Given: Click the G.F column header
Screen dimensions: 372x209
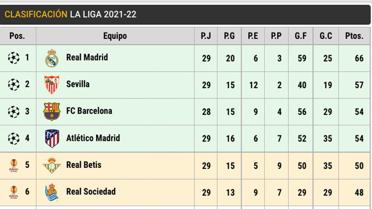Looking at the screenshot, I should [300, 36].
